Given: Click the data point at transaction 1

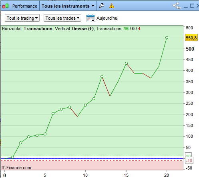Looking at the screenshot, I should (x=12, y=157).
